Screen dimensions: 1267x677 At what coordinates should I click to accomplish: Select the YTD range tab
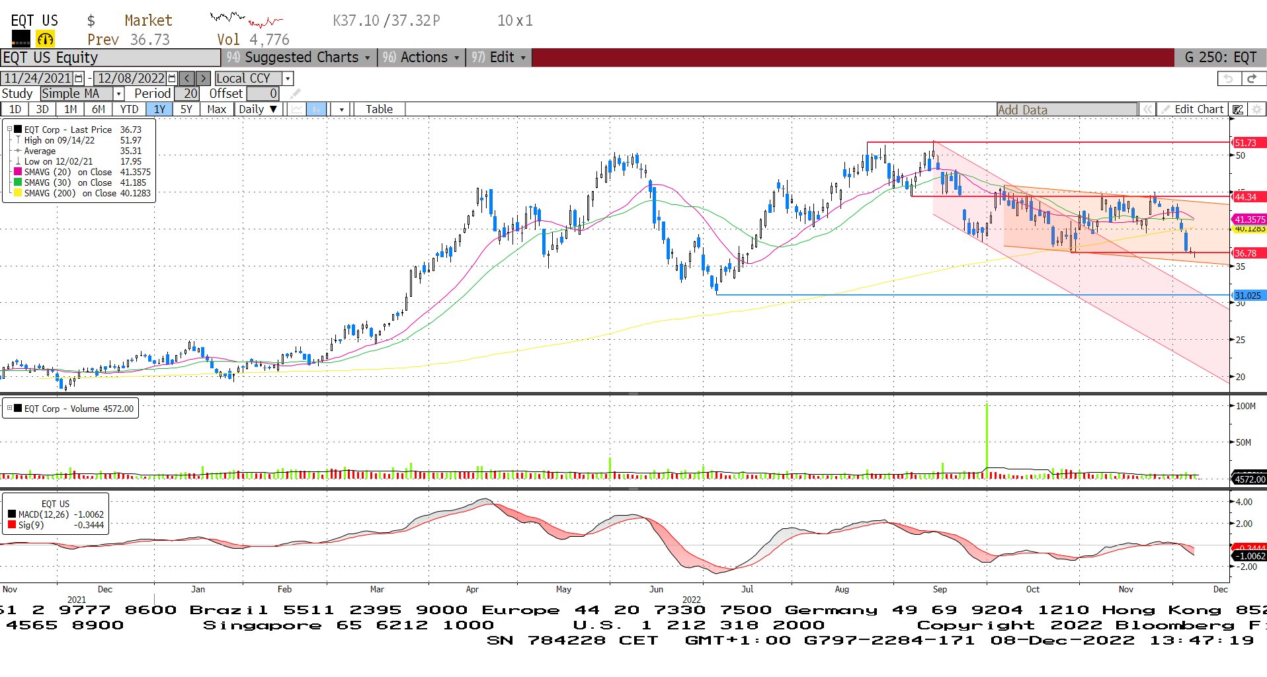(129, 109)
